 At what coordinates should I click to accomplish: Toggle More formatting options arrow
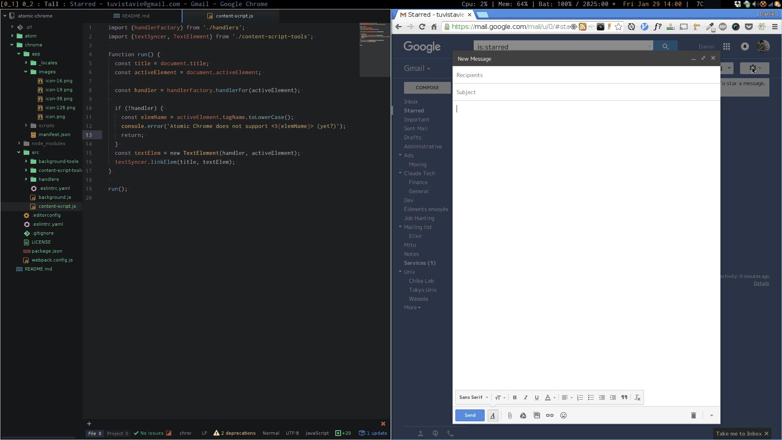click(712, 415)
